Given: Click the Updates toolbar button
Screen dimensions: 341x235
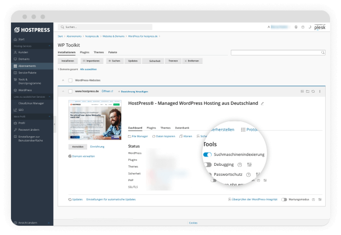Looking at the screenshot, I should [133, 61].
